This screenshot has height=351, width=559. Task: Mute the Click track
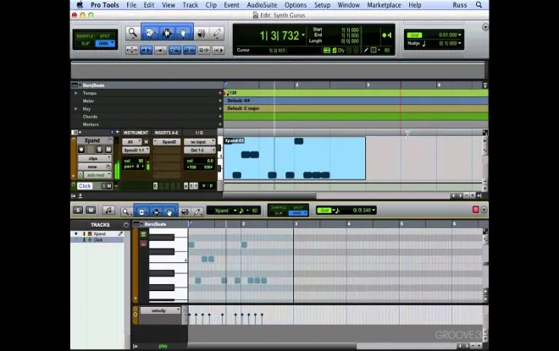(x=109, y=186)
